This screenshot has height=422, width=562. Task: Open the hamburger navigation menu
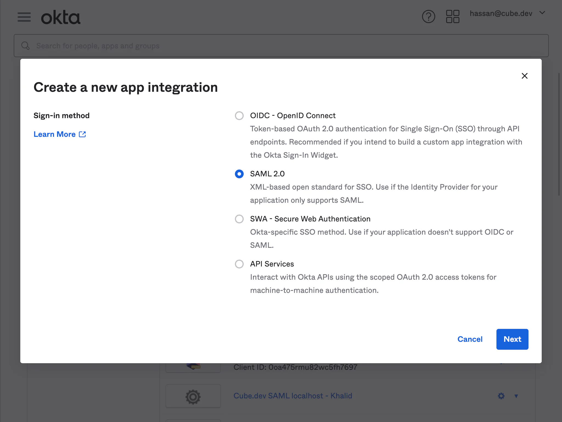(24, 17)
